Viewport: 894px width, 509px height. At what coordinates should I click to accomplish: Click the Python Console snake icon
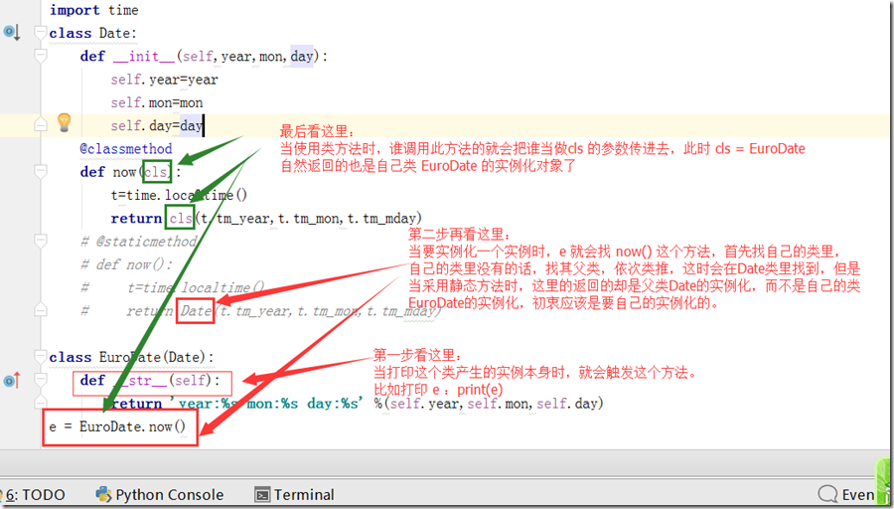(103, 494)
